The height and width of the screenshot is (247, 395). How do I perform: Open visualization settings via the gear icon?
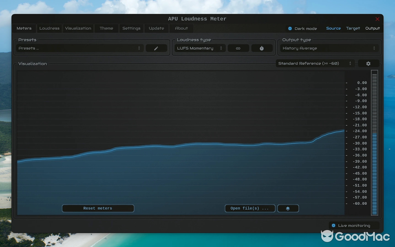[368, 63]
